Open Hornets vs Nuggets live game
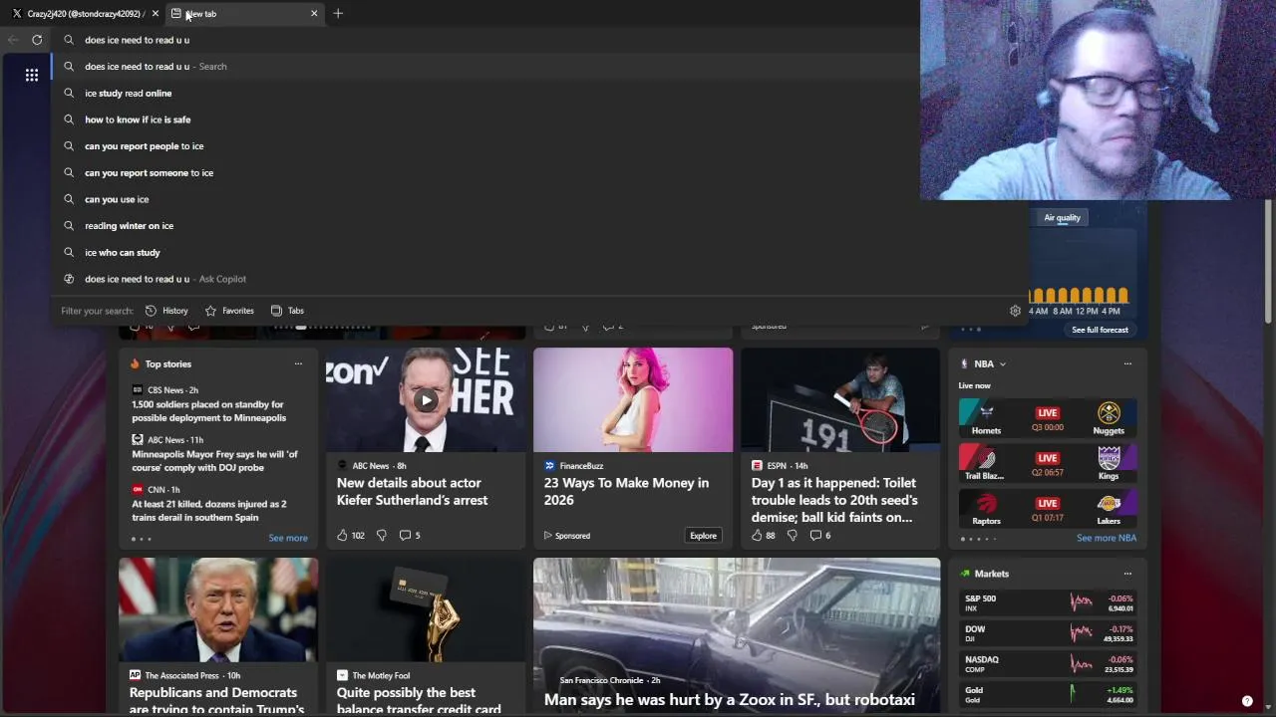Image resolution: width=1276 pixels, height=717 pixels. coord(1047,418)
